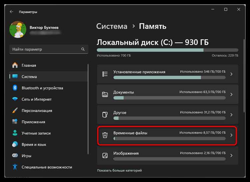Click the Временные файлы trash icon
This screenshot has width=250, height=182.
point(105,135)
